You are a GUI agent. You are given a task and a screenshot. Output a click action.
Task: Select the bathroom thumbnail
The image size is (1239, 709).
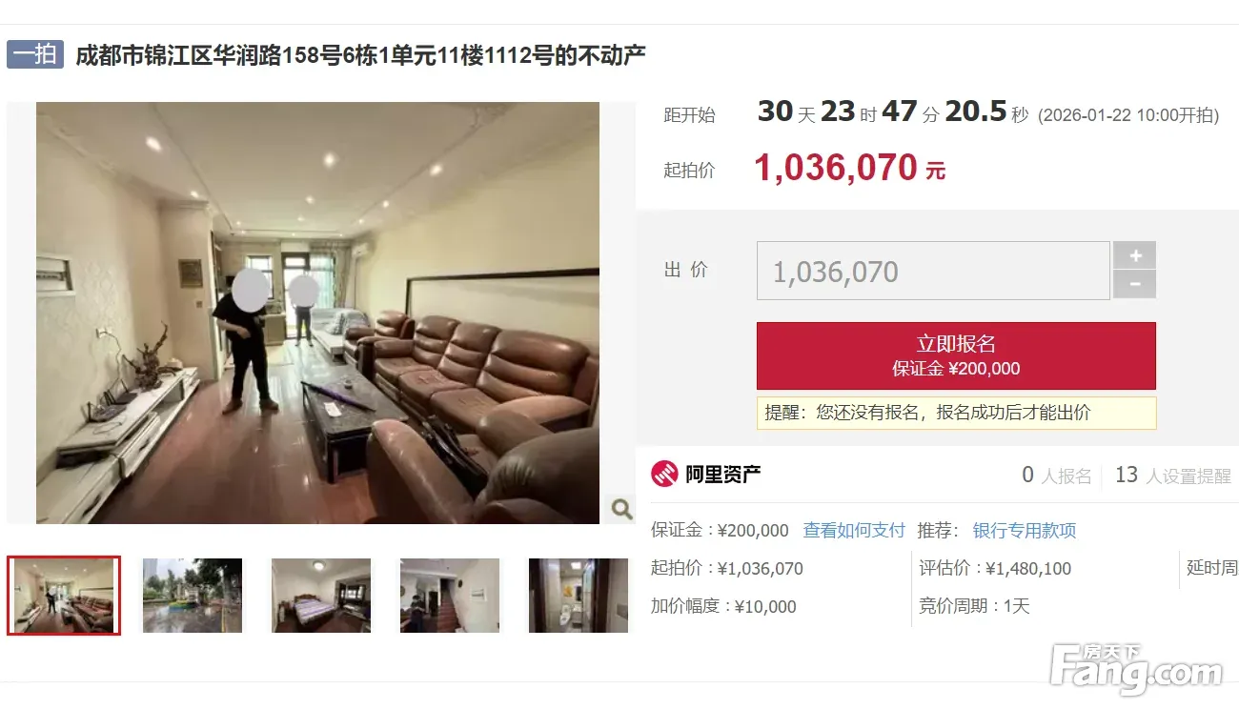(579, 596)
